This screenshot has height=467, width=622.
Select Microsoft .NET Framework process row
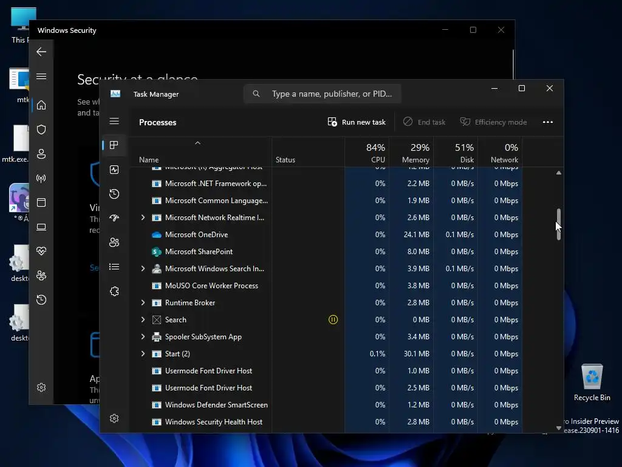326,184
